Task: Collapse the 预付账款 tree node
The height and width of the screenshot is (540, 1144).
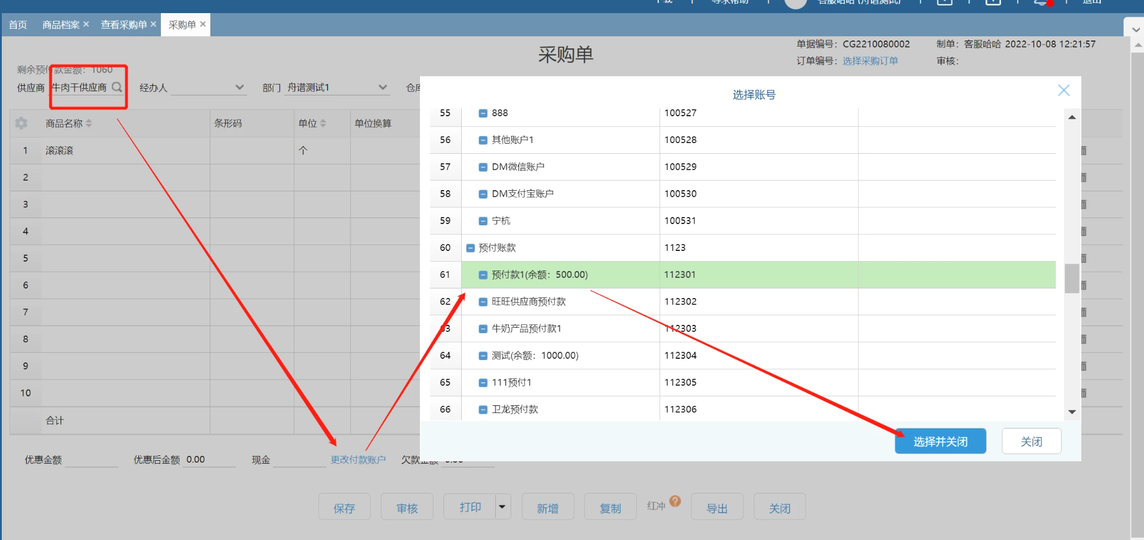Action: click(470, 248)
